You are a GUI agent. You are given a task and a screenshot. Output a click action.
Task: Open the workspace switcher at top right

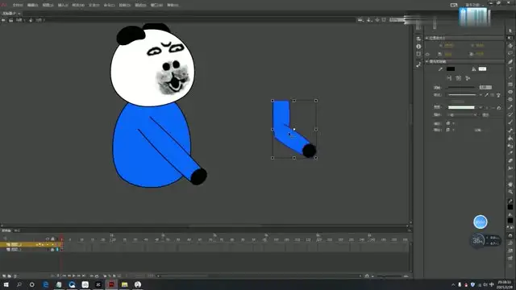click(474, 5)
